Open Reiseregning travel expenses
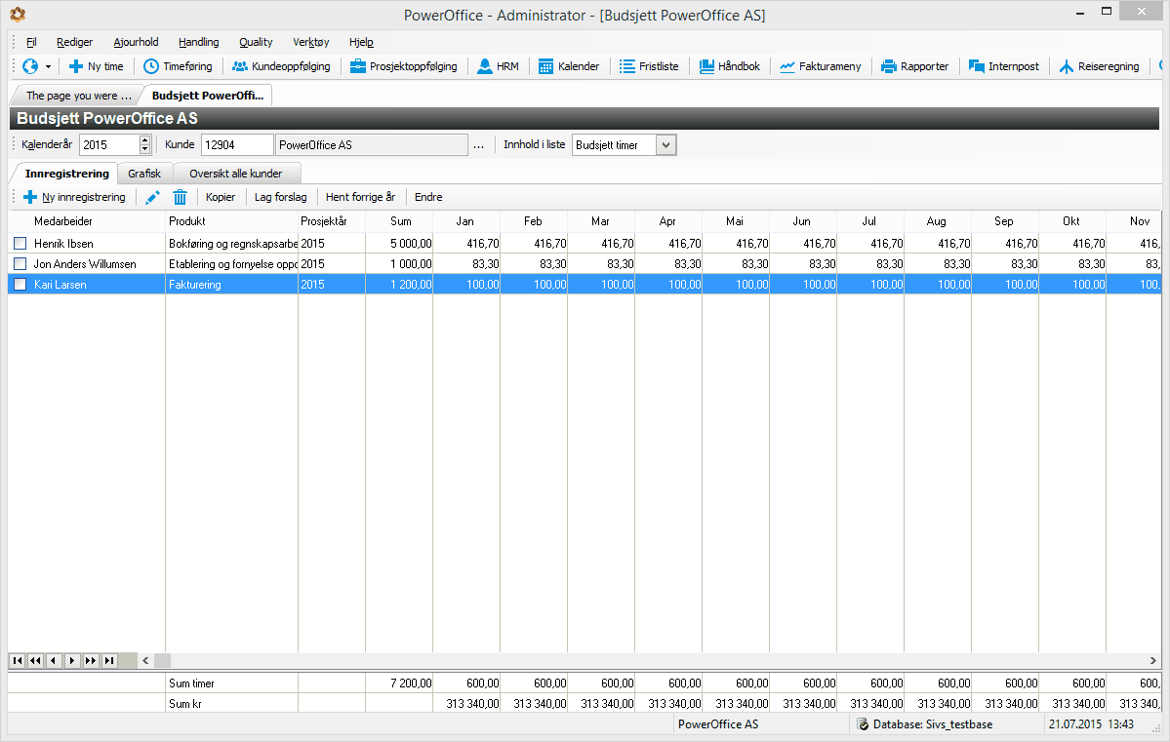The width and height of the screenshot is (1170, 742). click(x=1099, y=66)
